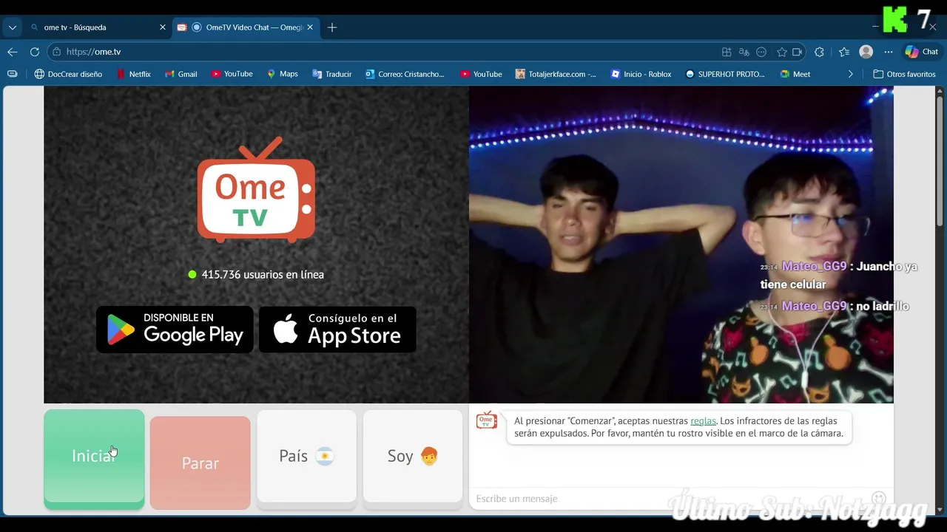This screenshot has width=947, height=532.
Task: Open the Netflix bookmark
Action: (x=133, y=74)
